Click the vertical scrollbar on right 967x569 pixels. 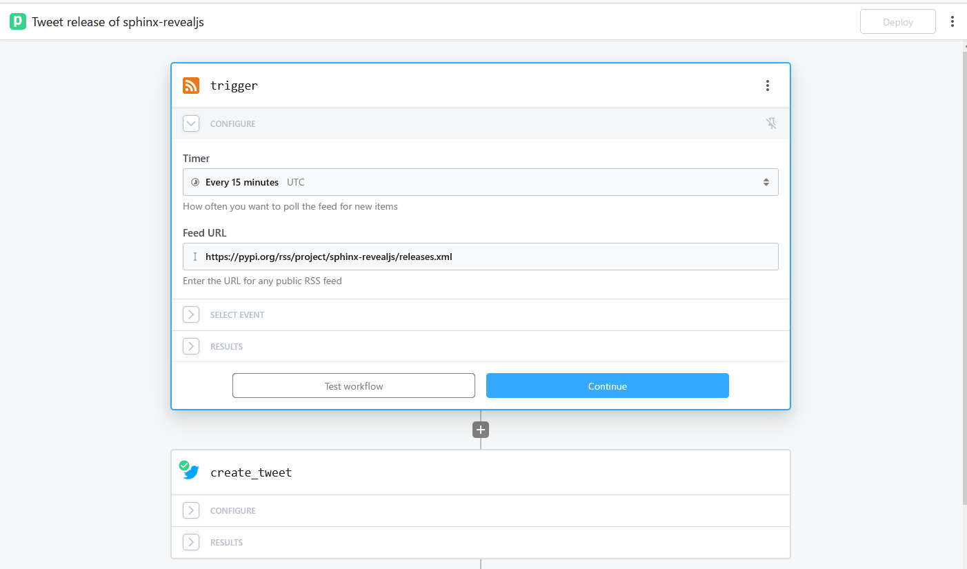click(964, 276)
